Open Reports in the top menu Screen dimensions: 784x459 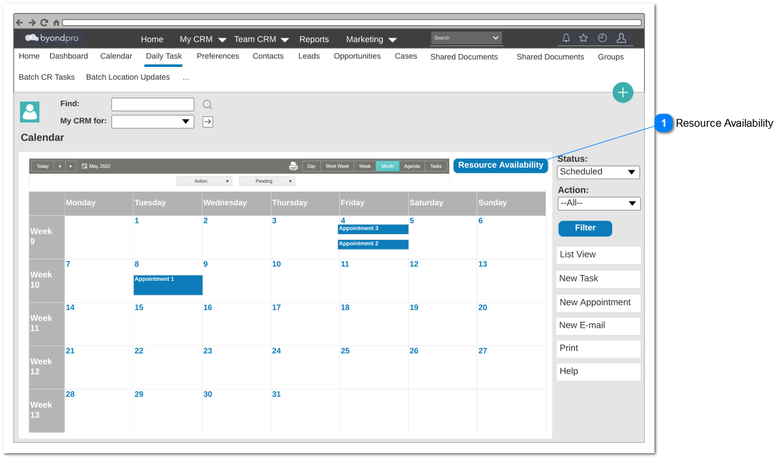314,40
